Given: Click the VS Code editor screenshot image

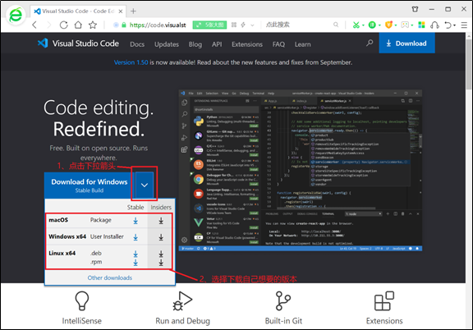Looking at the screenshot, I should pos(301,170).
